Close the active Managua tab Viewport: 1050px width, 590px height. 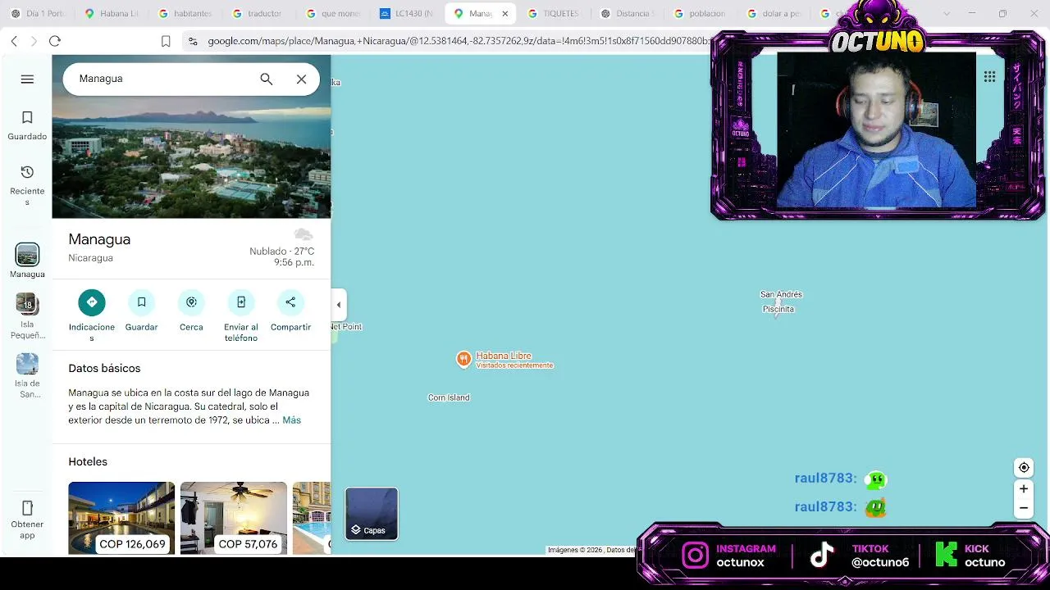pyautogui.click(x=505, y=14)
